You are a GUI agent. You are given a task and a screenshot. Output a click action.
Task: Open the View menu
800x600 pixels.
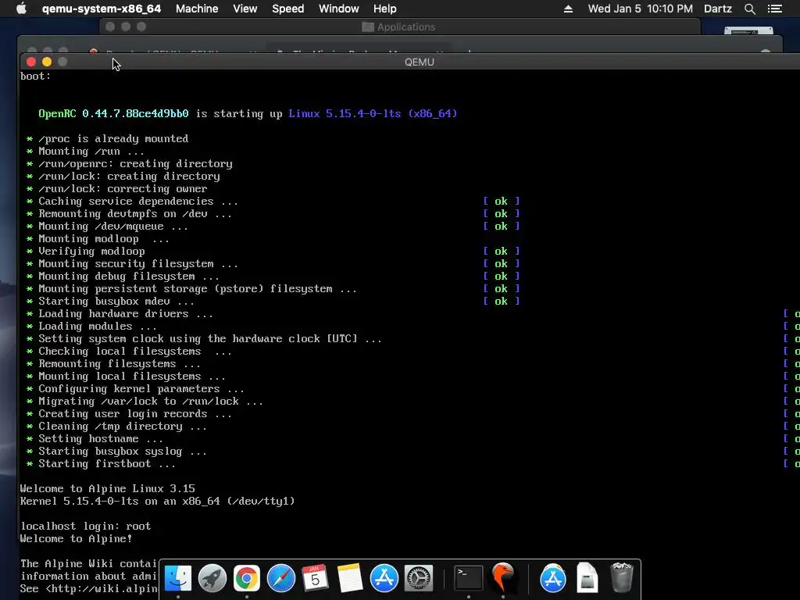coord(245,9)
